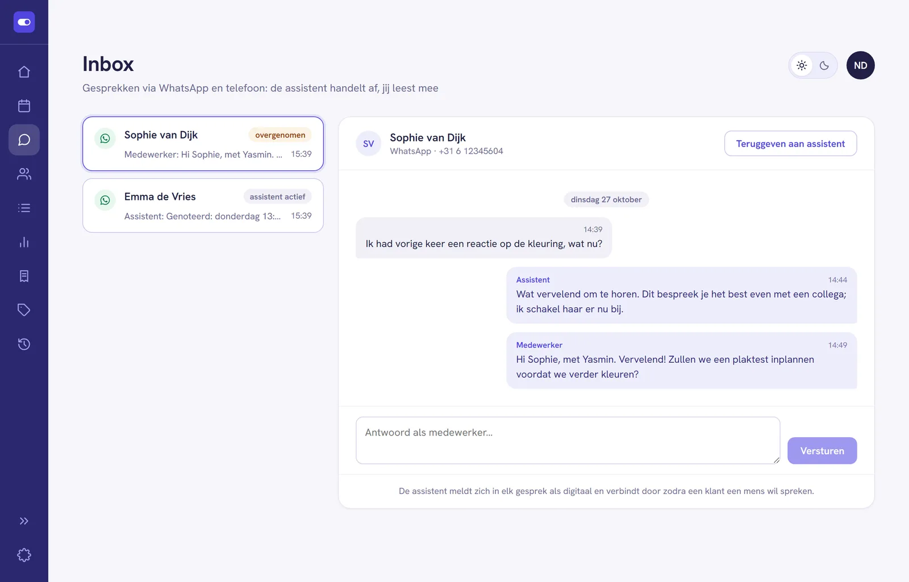This screenshot has height=582, width=909.
Task: Click the overgenomen status badge
Action: point(280,135)
